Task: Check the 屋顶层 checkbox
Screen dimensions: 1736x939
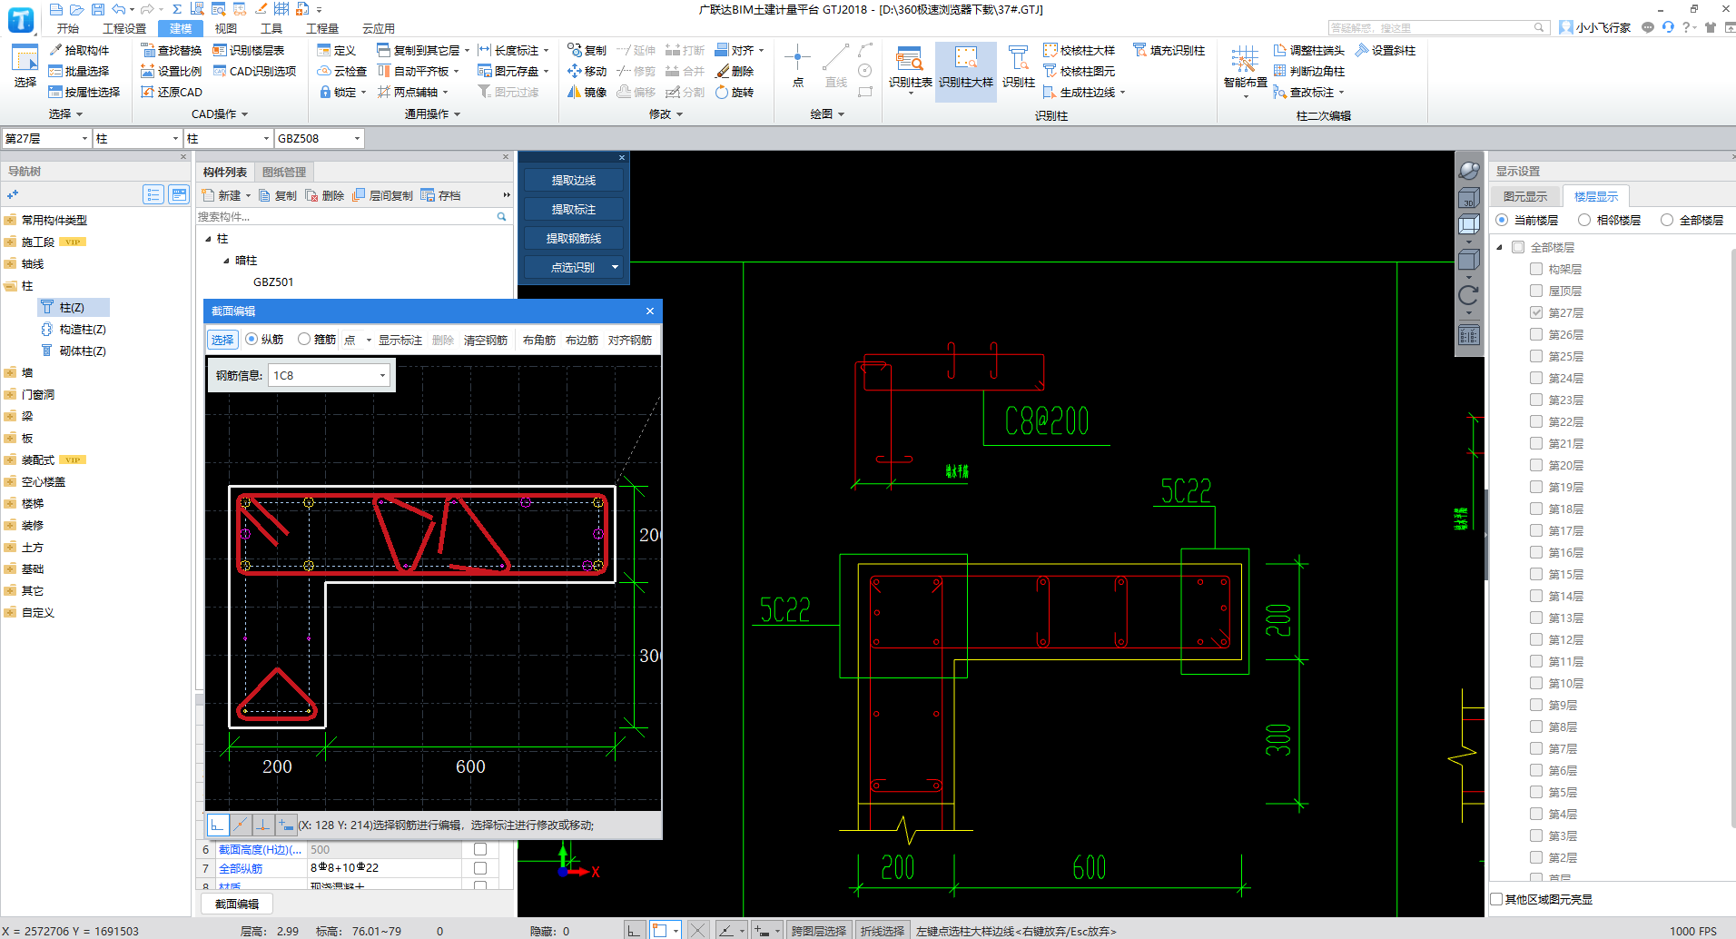Action: point(1536,291)
